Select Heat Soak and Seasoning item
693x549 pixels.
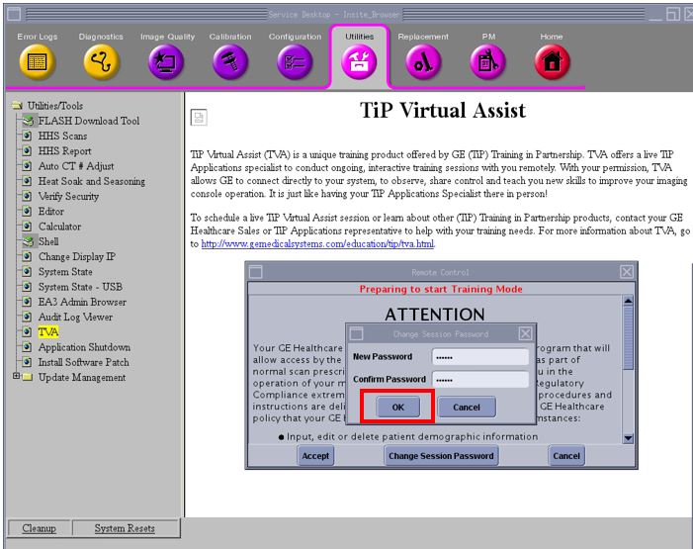pos(91,181)
